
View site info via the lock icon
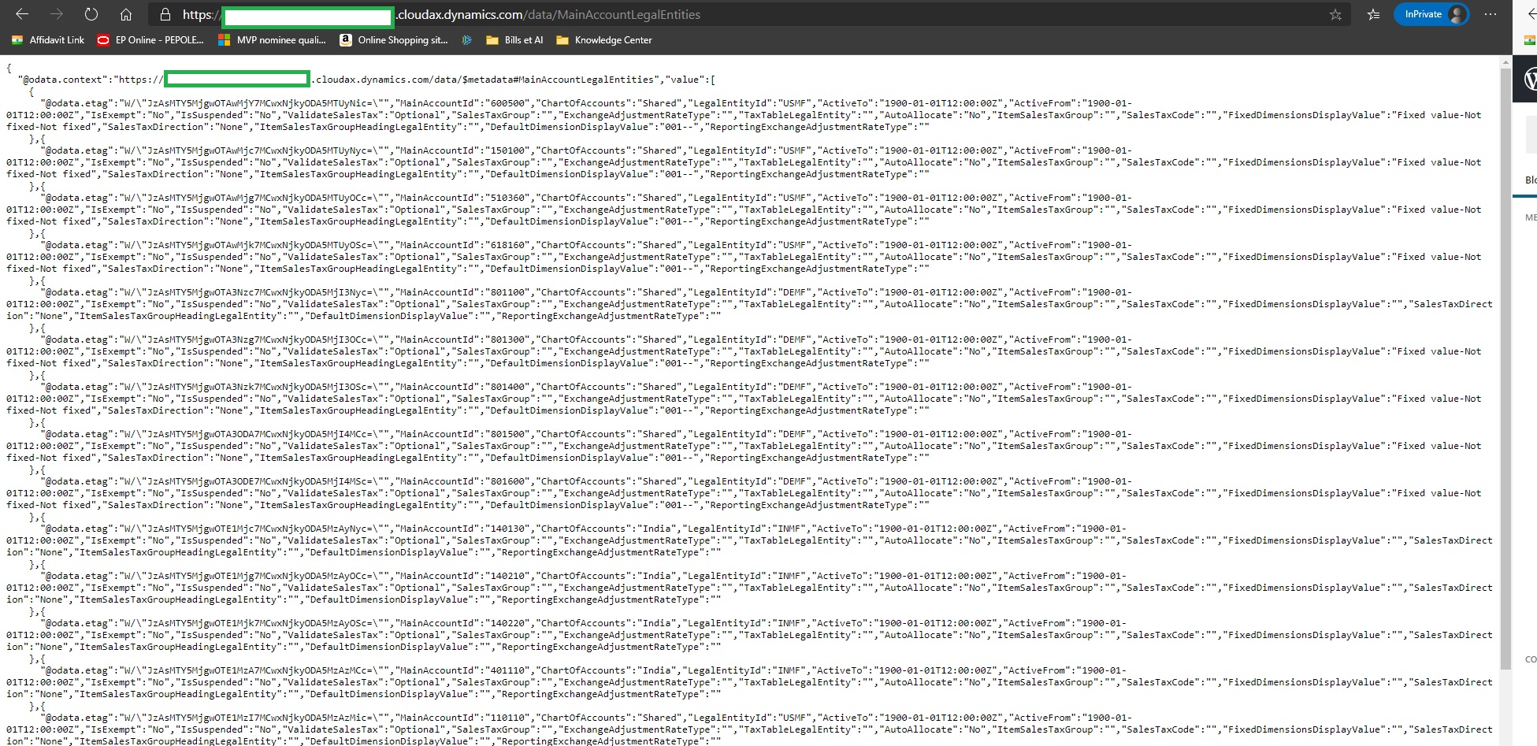pos(165,14)
